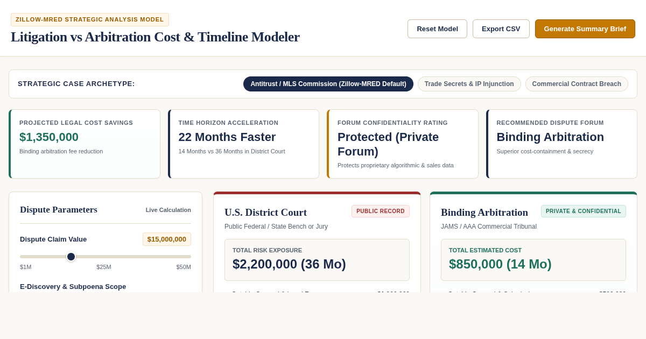Click the PUBLIC RECORD badge
Screen dimensions: 646x339
pos(381,211)
